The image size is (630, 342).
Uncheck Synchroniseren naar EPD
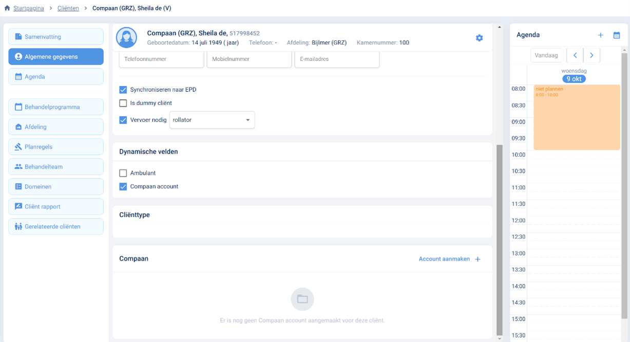click(123, 90)
